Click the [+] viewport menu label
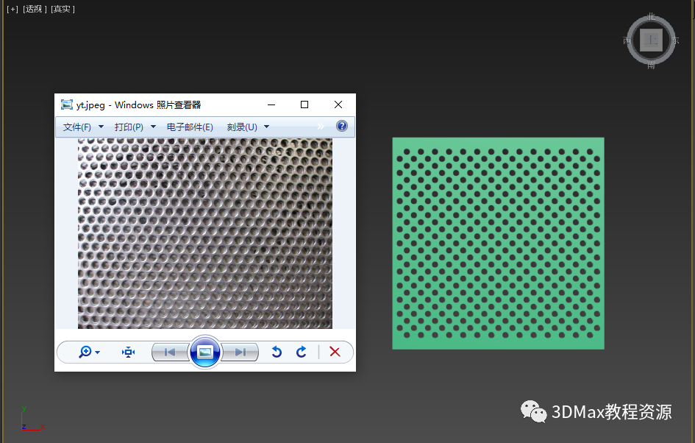 13,9
